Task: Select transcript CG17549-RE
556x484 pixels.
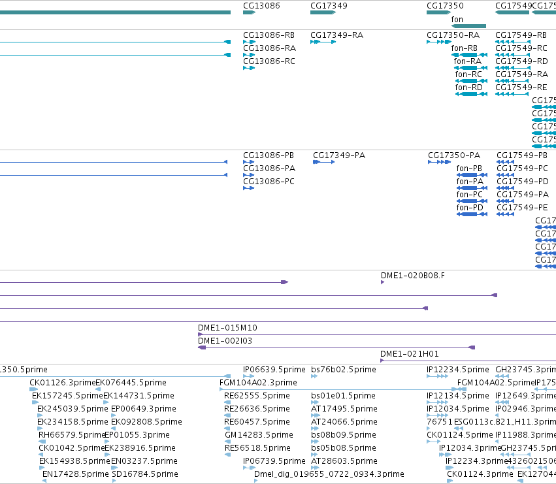Action: click(x=521, y=88)
